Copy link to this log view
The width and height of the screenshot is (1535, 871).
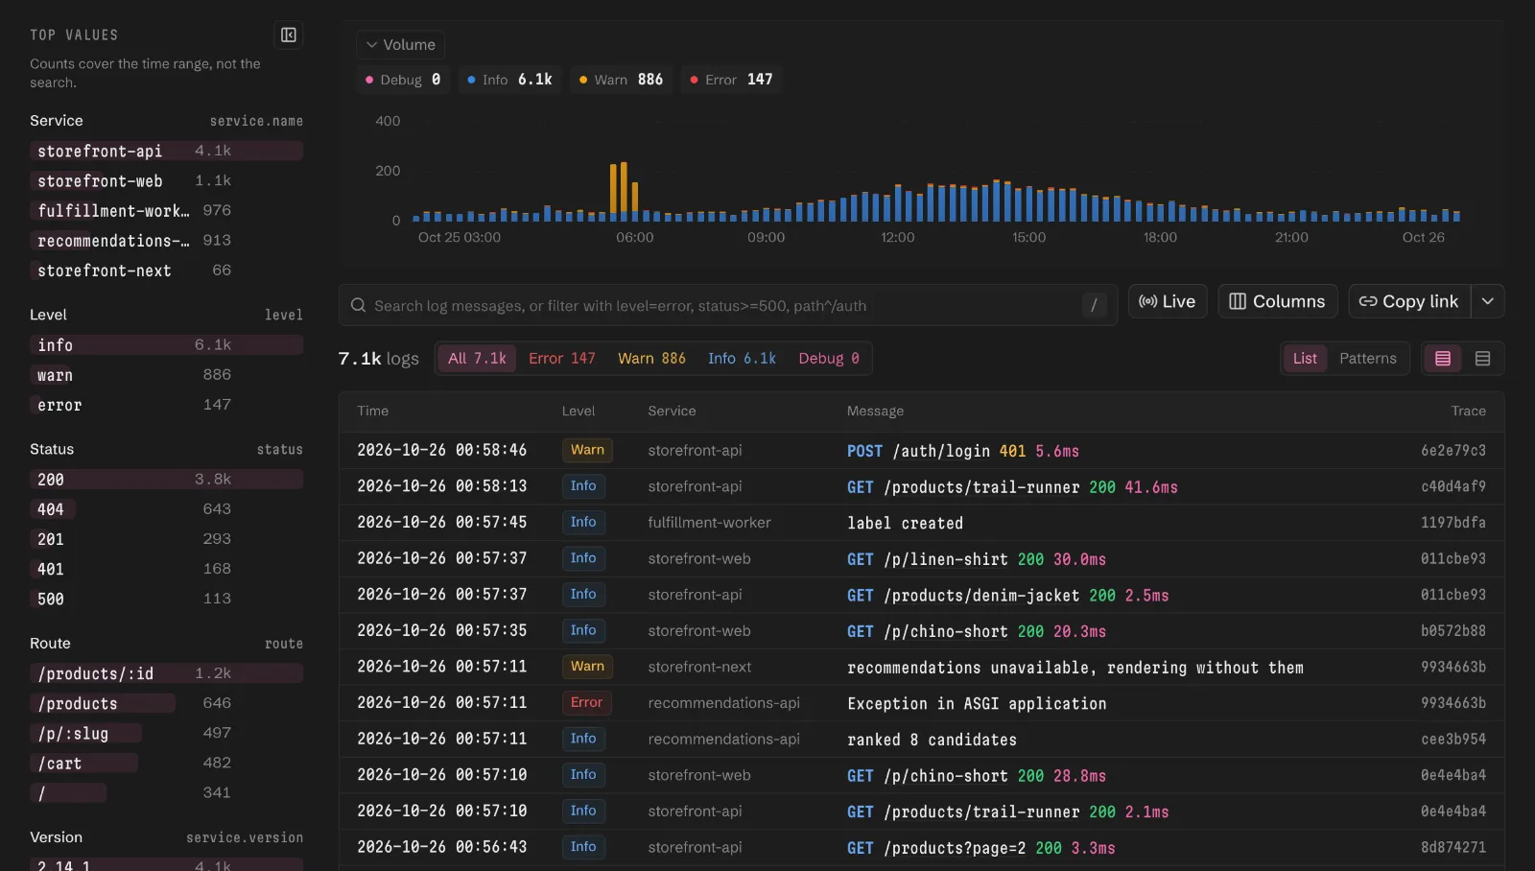point(1409,301)
